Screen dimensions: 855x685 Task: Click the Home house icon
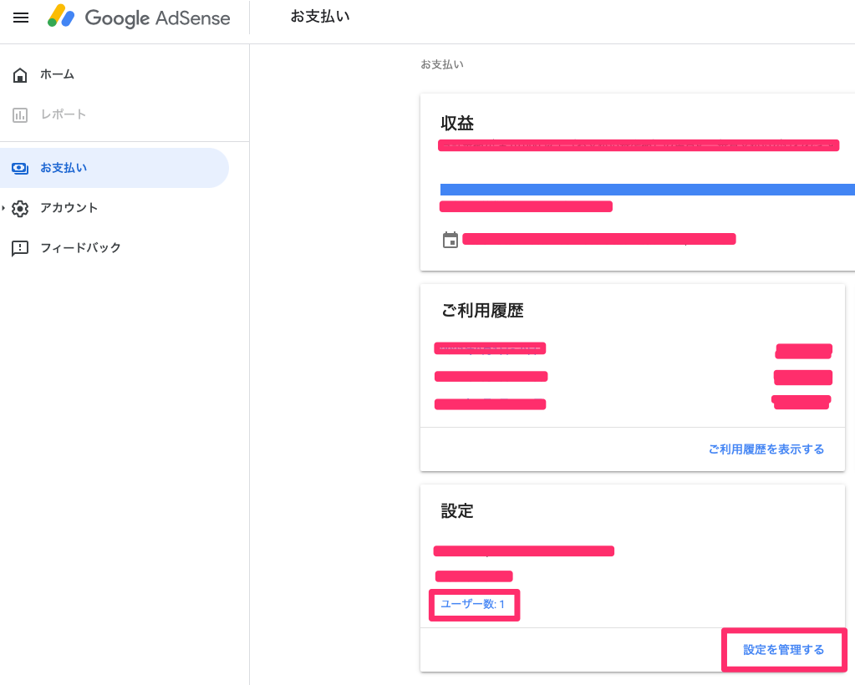click(20, 75)
